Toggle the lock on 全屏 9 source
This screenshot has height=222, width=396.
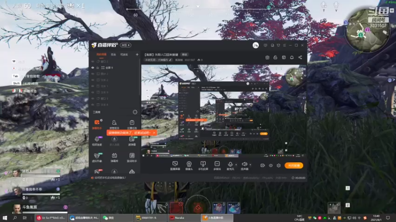click(x=98, y=68)
